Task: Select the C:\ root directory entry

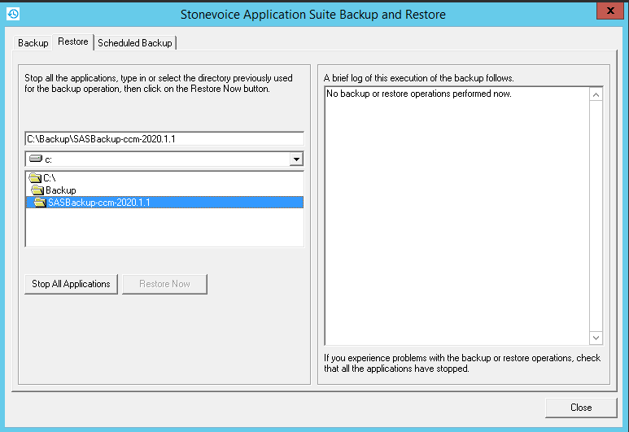Action: pos(49,177)
